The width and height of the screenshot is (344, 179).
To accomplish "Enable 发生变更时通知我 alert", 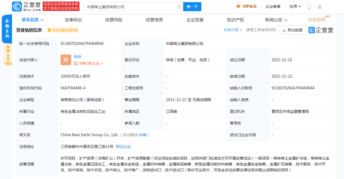I will point(63,30).
